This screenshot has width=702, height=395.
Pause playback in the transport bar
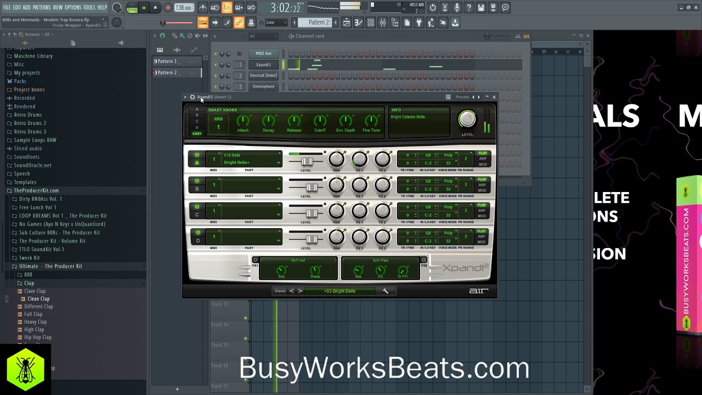click(144, 8)
